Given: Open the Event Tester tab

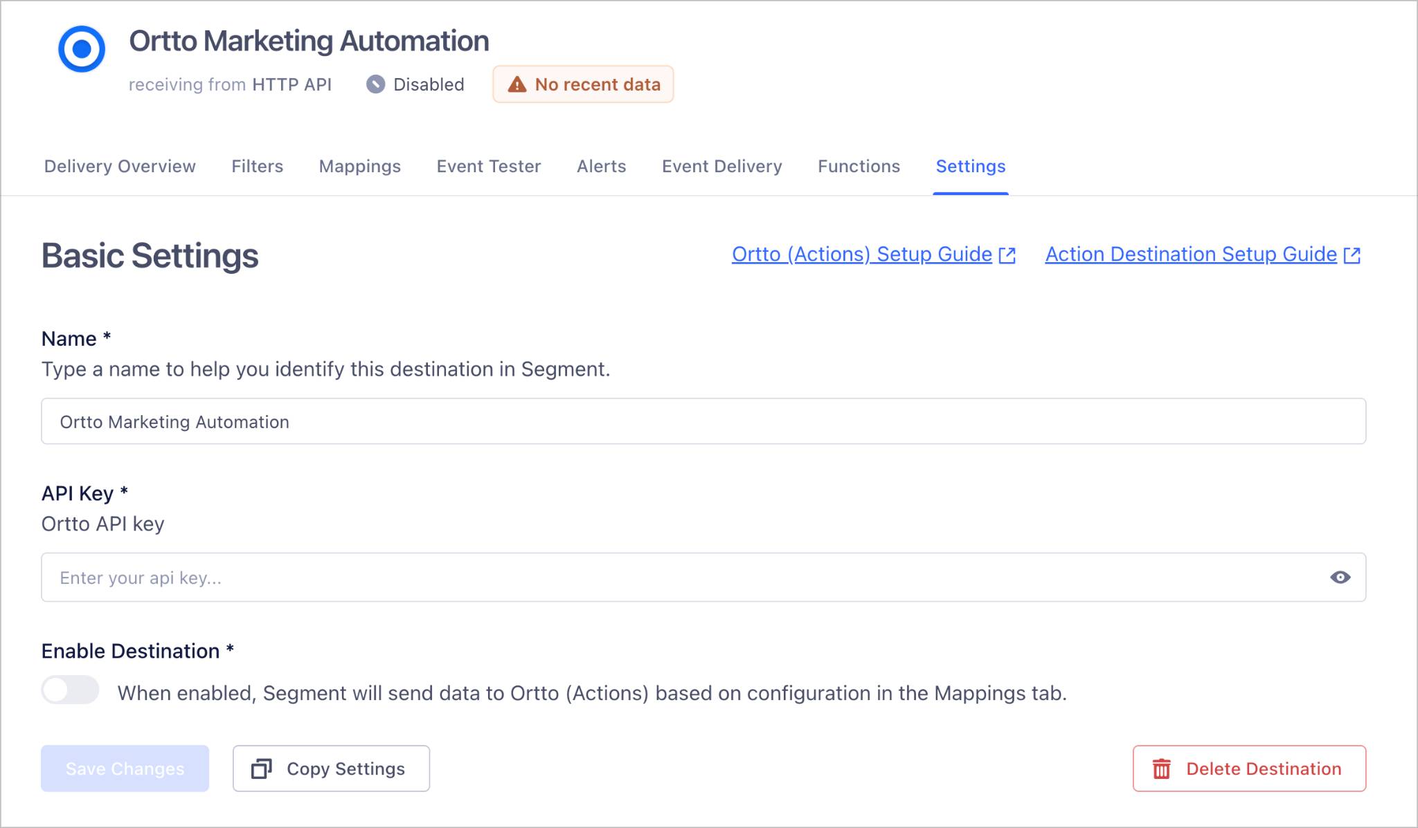Looking at the screenshot, I should tap(488, 166).
